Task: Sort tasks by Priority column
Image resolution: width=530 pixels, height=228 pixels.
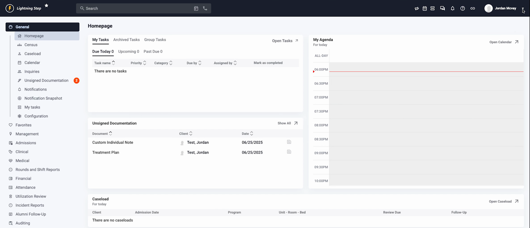Action: pyautogui.click(x=138, y=63)
